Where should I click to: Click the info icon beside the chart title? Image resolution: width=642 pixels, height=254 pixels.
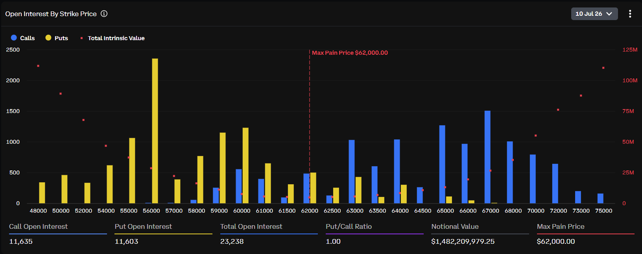click(x=104, y=14)
